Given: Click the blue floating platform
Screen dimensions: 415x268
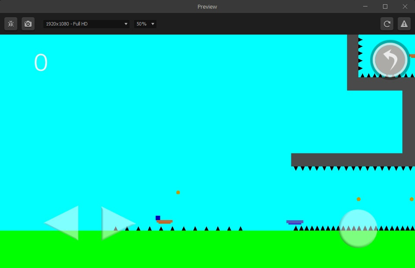Looking at the screenshot, I should pos(295,222).
